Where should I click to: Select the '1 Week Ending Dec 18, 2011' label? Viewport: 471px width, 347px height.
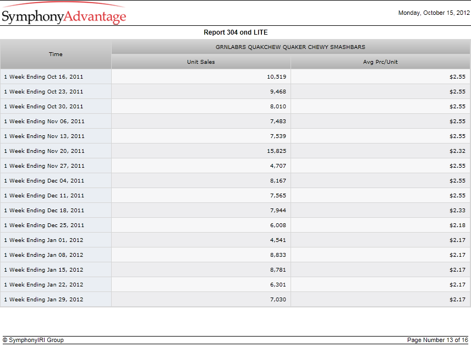[44, 211]
